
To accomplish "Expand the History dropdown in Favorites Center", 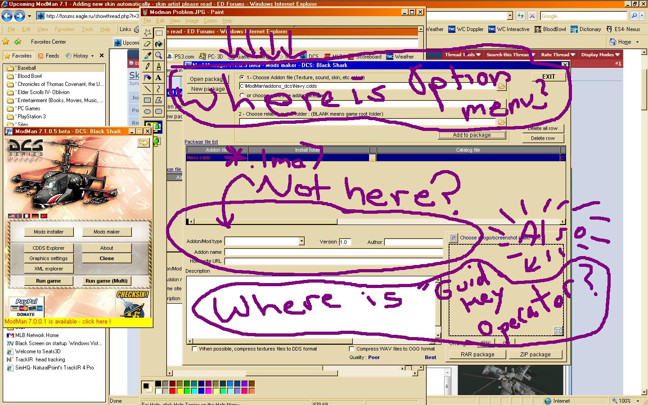I will 92,56.
